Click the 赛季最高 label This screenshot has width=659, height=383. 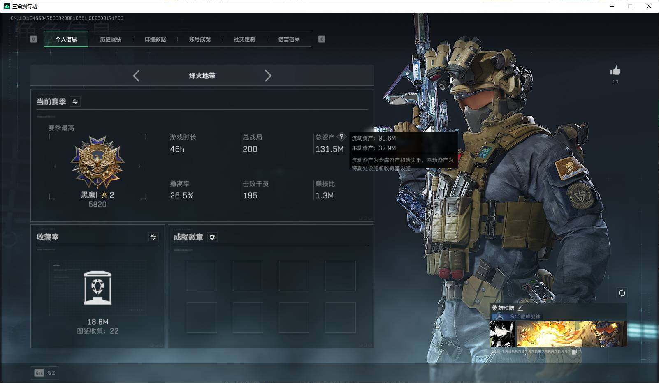tap(61, 128)
